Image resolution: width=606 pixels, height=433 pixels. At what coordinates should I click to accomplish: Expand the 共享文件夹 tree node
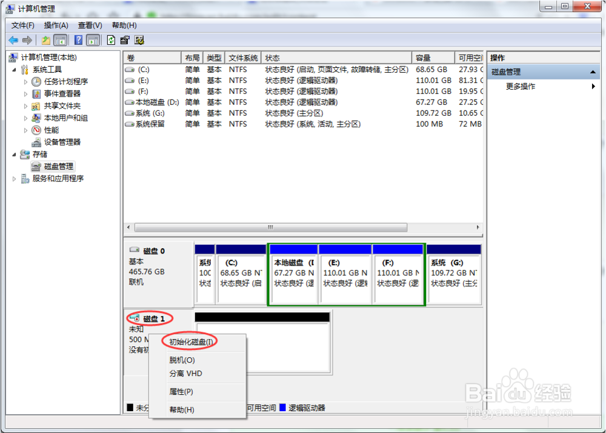pos(26,106)
